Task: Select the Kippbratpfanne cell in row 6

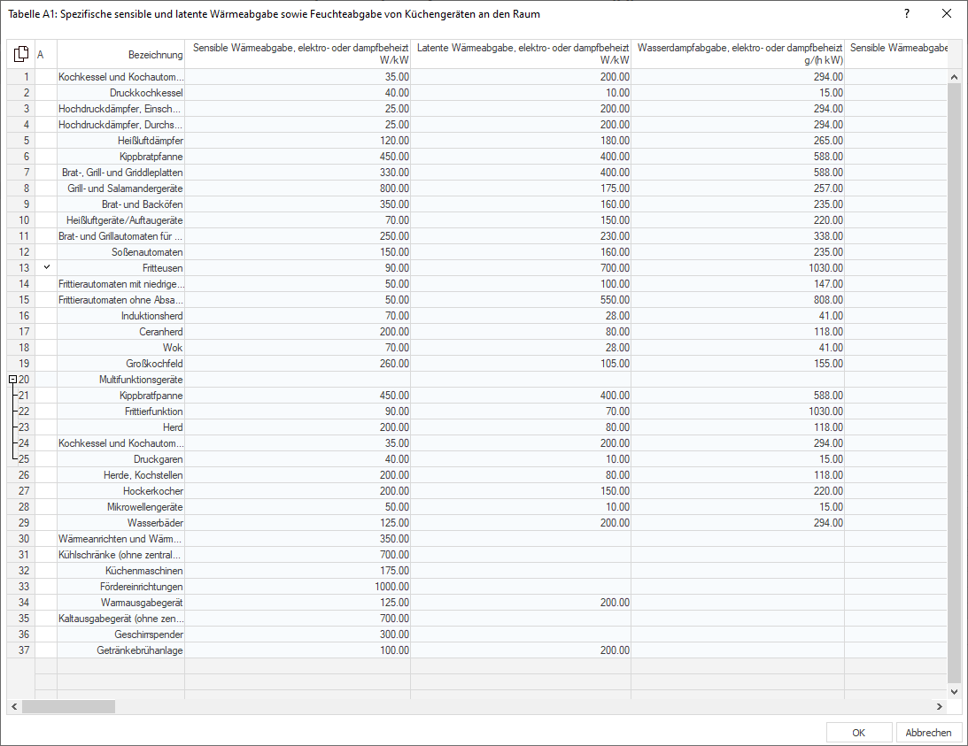Action: 121,157
